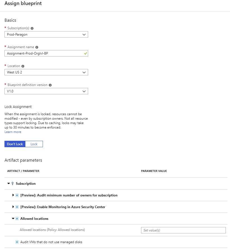This screenshot has height=249, width=230.
Task: Click the Subscription(s) info icon
Action: click(x=32, y=28)
